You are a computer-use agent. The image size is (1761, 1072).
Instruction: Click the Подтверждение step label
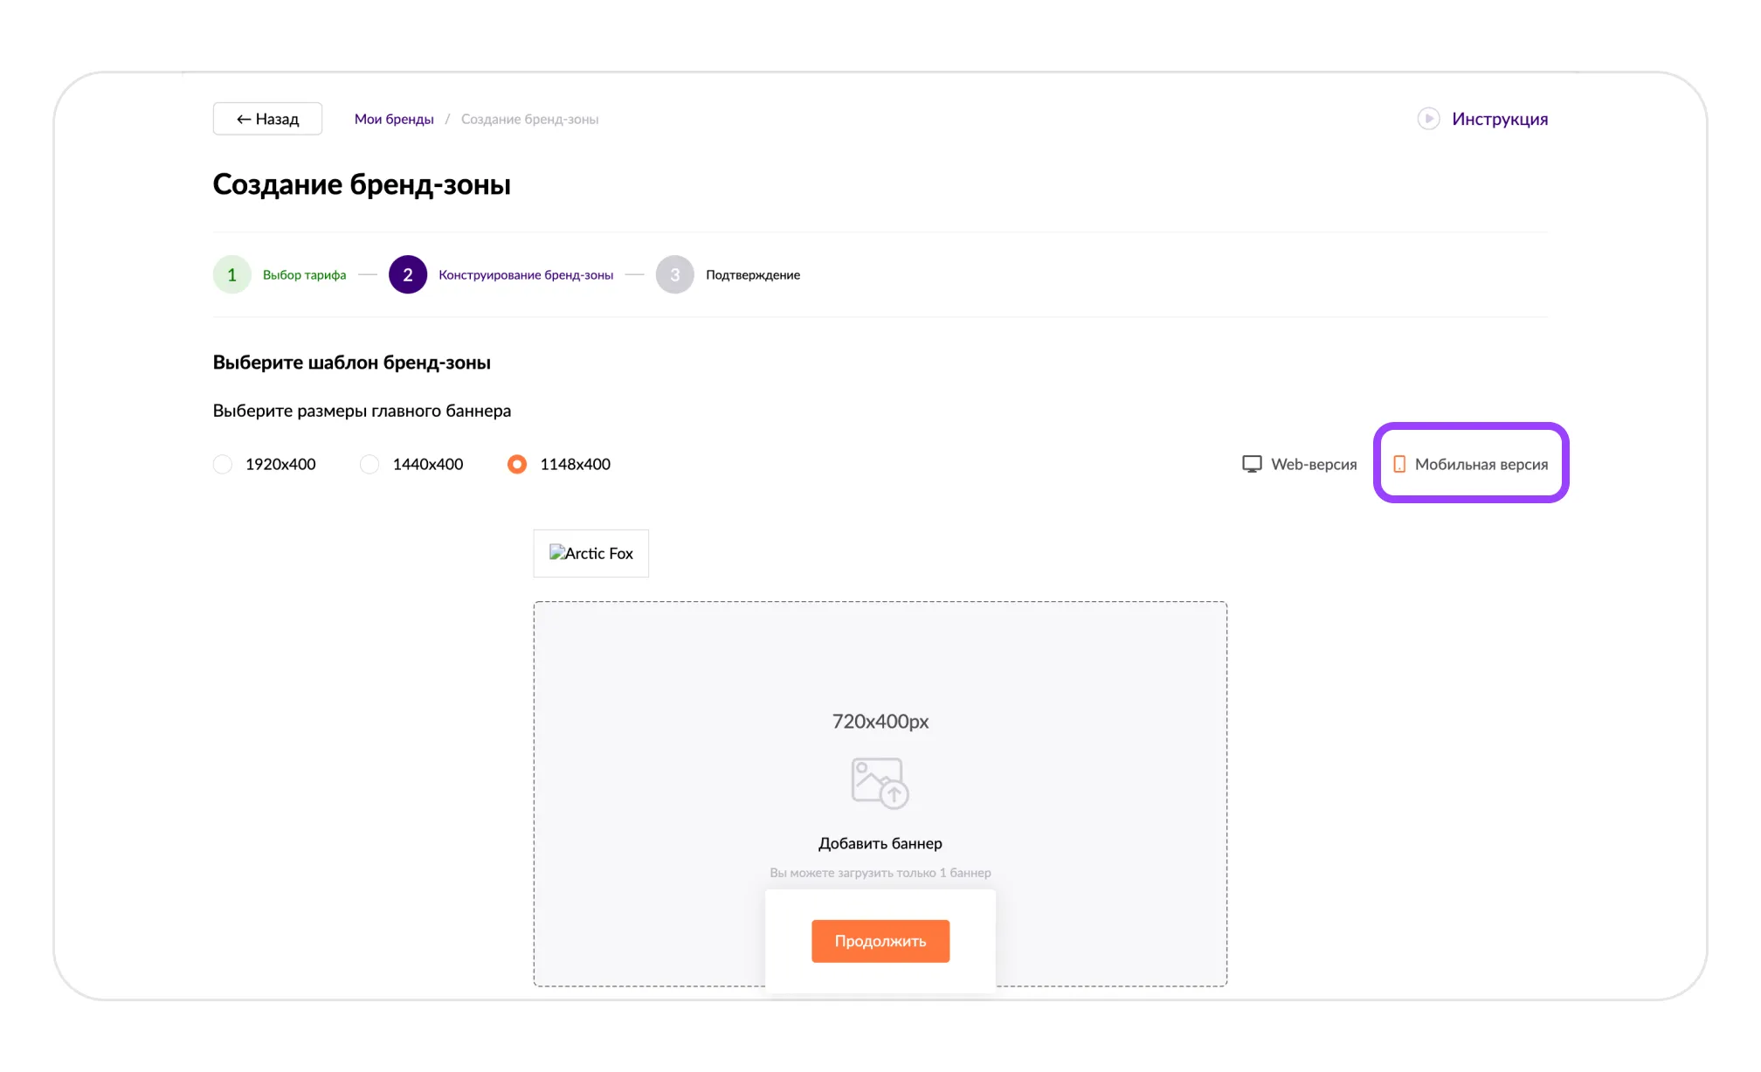[x=752, y=274]
